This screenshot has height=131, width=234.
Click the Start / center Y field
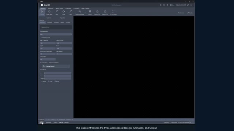pyautogui.click(x=64, y=43)
